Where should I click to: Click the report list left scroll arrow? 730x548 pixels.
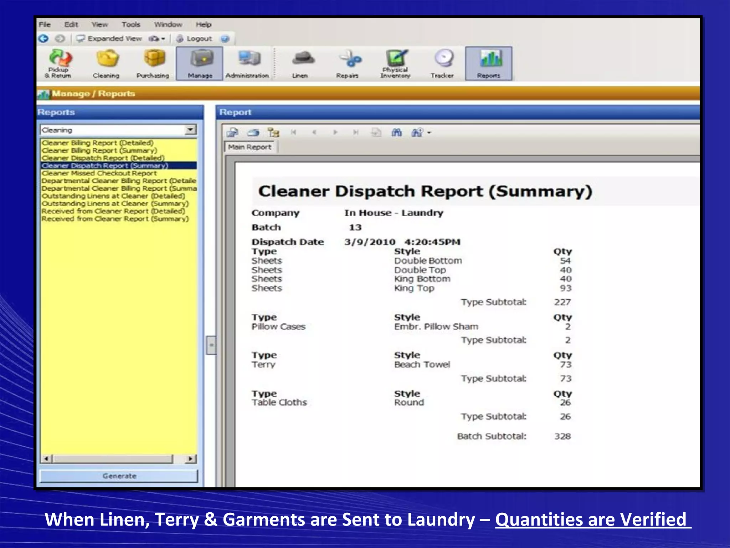[46, 459]
